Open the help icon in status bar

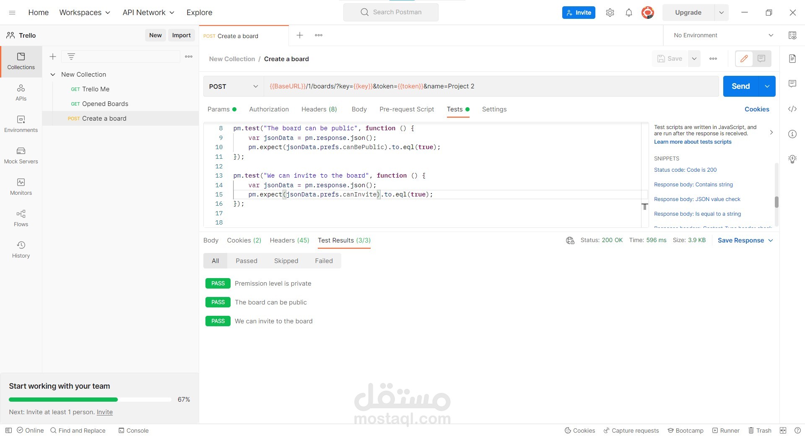(x=797, y=430)
